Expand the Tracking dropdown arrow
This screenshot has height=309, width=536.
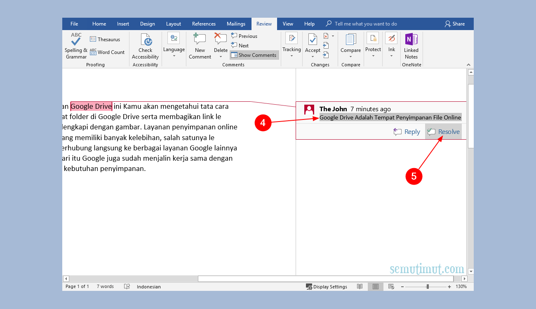[x=292, y=56]
